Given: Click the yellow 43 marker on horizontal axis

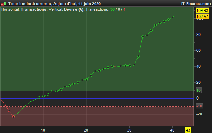Looking at the screenshot, I should tap(188, 130).
